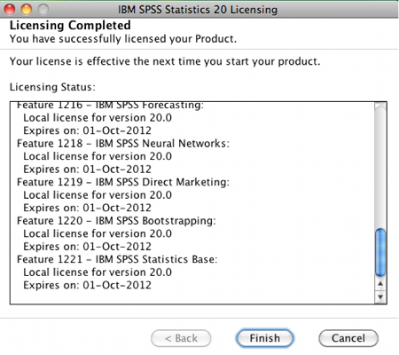Image resolution: width=399 pixels, height=355 pixels.
Task: Click the yellow minimize window button
Action: tap(27, 10)
